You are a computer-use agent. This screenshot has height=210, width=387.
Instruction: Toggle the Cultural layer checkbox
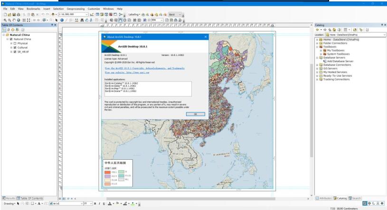click(15, 47)
